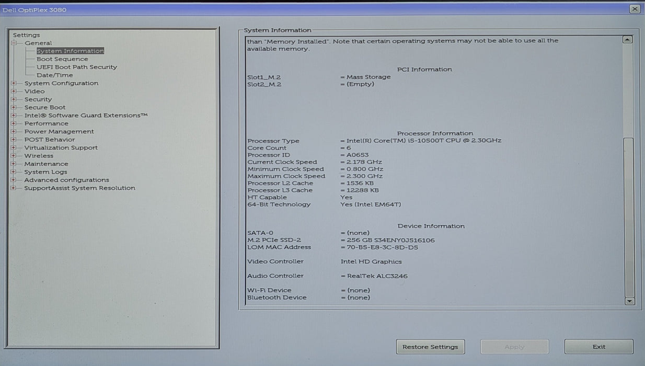Close the BIOS setup window
The width and height of the screenshot is (645, 366).
coord(635,9)
